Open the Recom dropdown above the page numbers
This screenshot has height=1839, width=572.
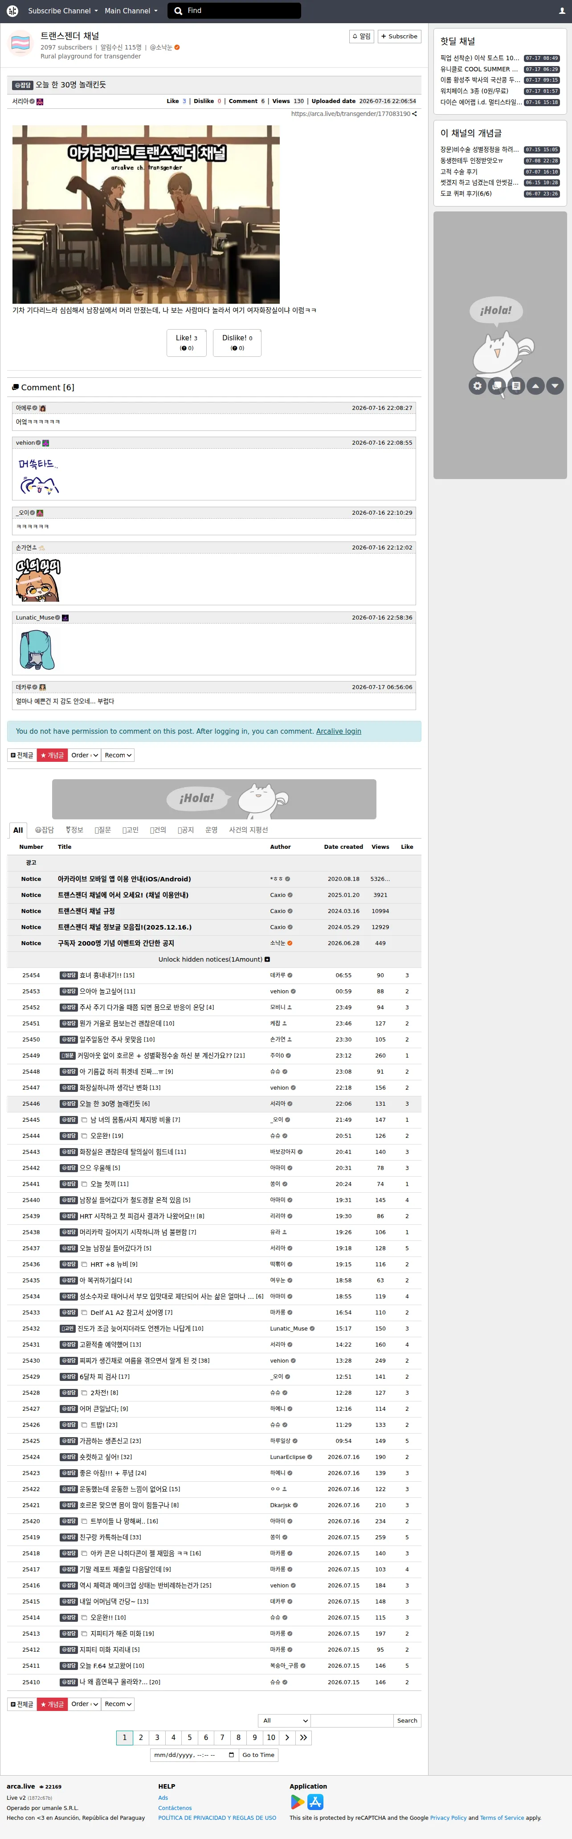[x=118, y=1704]
